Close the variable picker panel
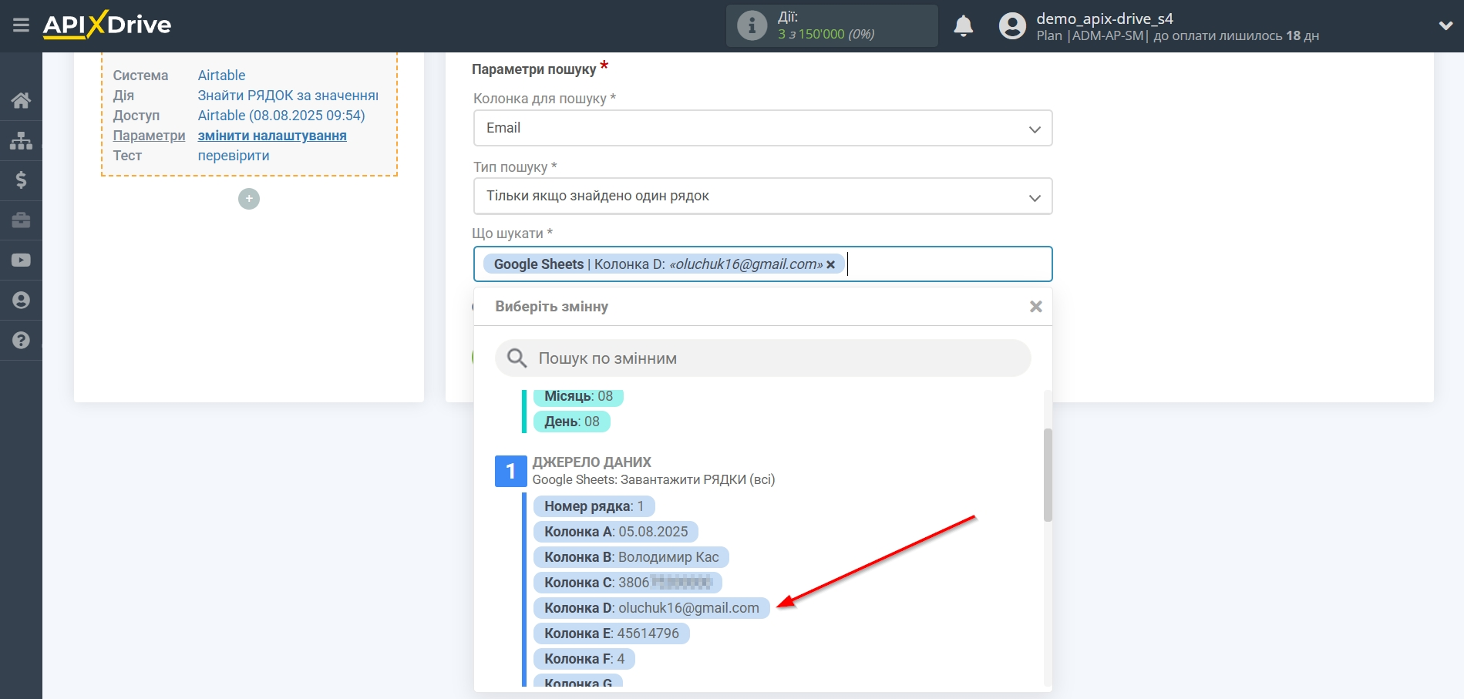The image size is (1464, 699). (x=1036, y=307)
